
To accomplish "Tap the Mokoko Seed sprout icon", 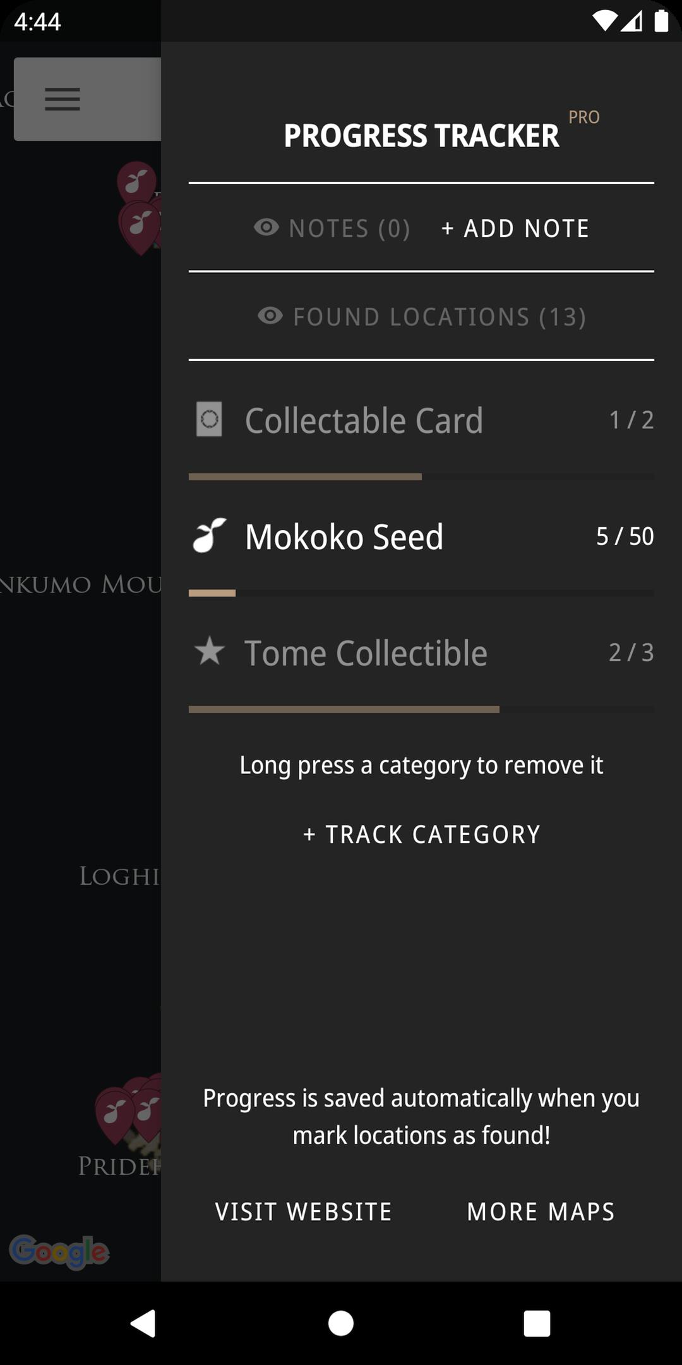I will [209, 535].
